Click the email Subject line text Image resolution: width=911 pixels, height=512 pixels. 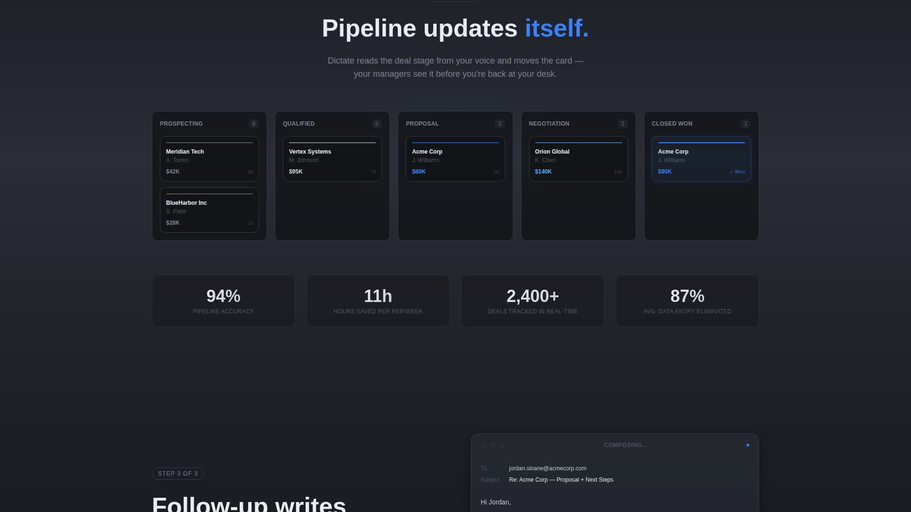point(561,480)
